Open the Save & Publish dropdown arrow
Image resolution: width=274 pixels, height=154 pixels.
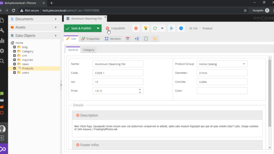point(98,28)
